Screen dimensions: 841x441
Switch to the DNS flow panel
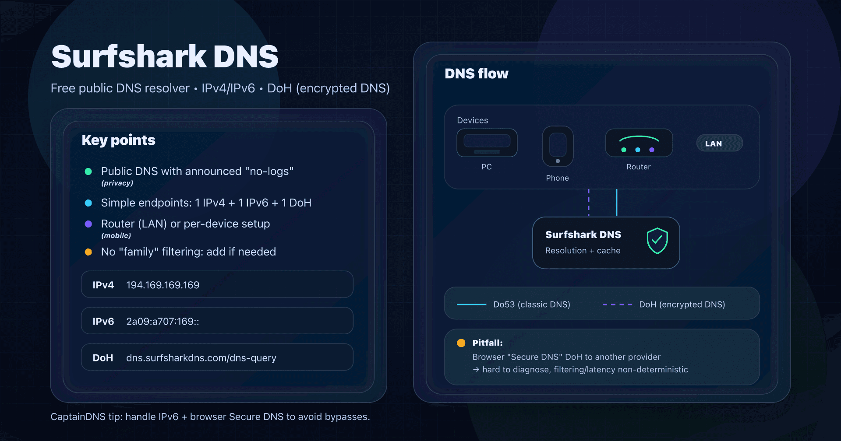tap(477, 73)
